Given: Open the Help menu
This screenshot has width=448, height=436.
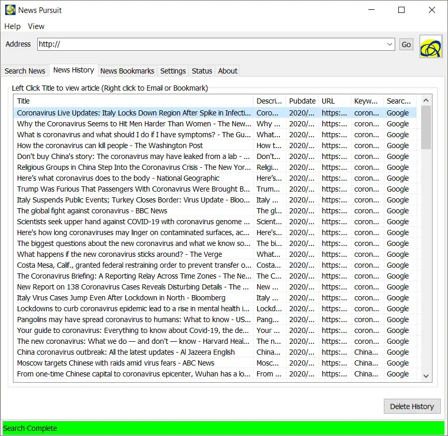Looking at the screenshot, I should 12,26.
